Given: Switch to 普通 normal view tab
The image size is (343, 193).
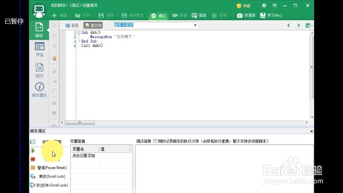Looking at the screenshot, I should point(72,25).
